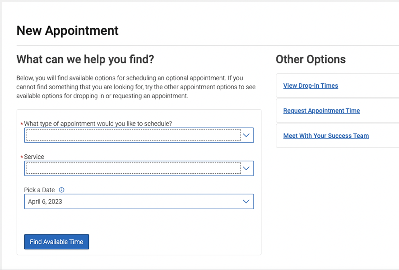Screen dimensions: 399x270
Task: Click the red asterisk beside Service
Action: coord(22,157)
